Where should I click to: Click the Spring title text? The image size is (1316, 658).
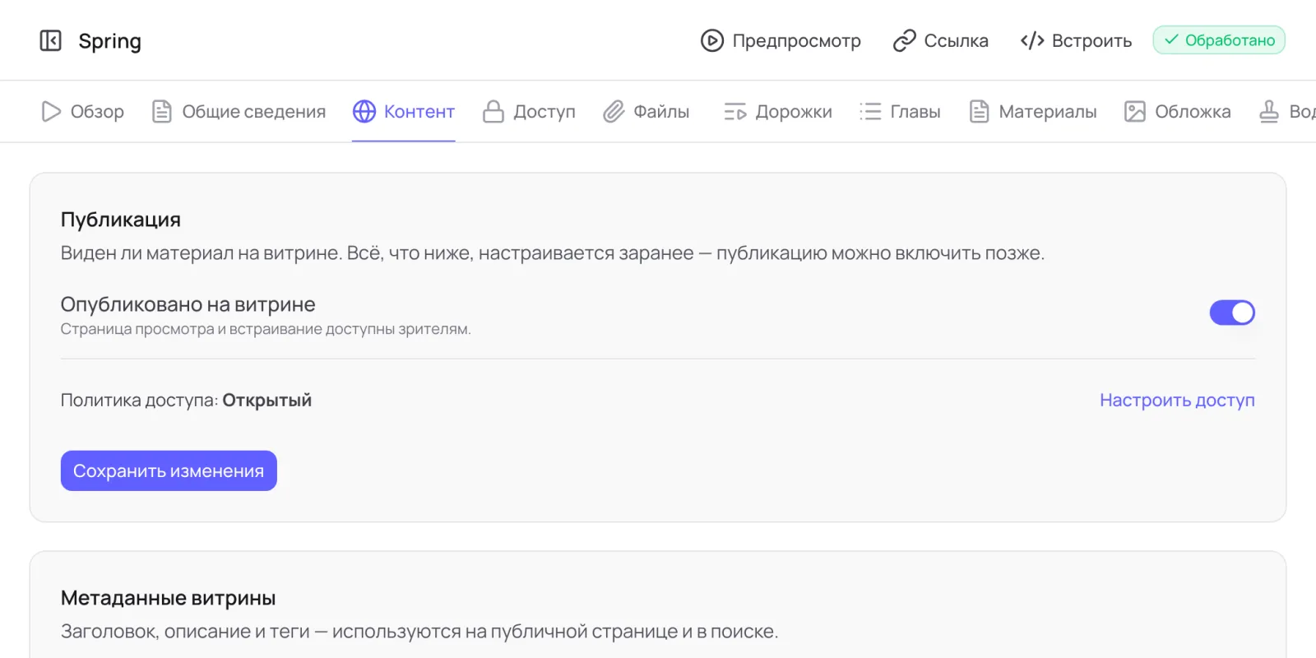[109, 41]
